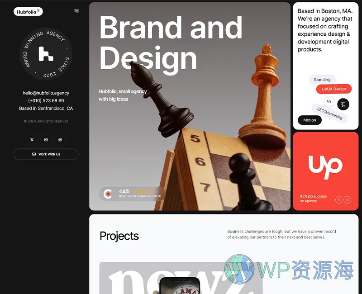Click the Clutch logo in rating badge
This screenshot has width=362, height=294.
[108, 194]
